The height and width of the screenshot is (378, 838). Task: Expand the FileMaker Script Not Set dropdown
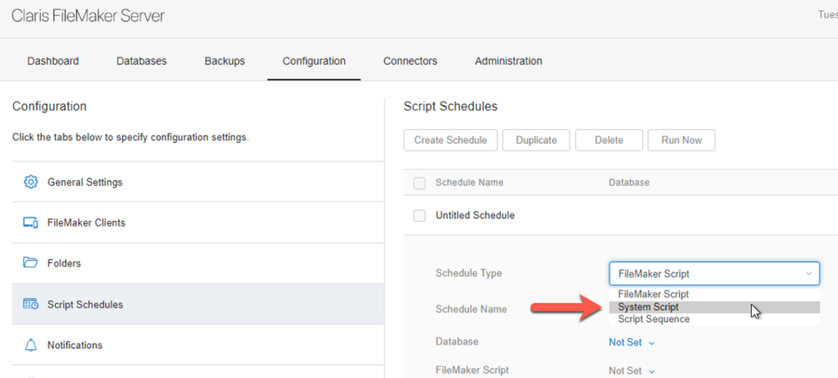[632, 371]
